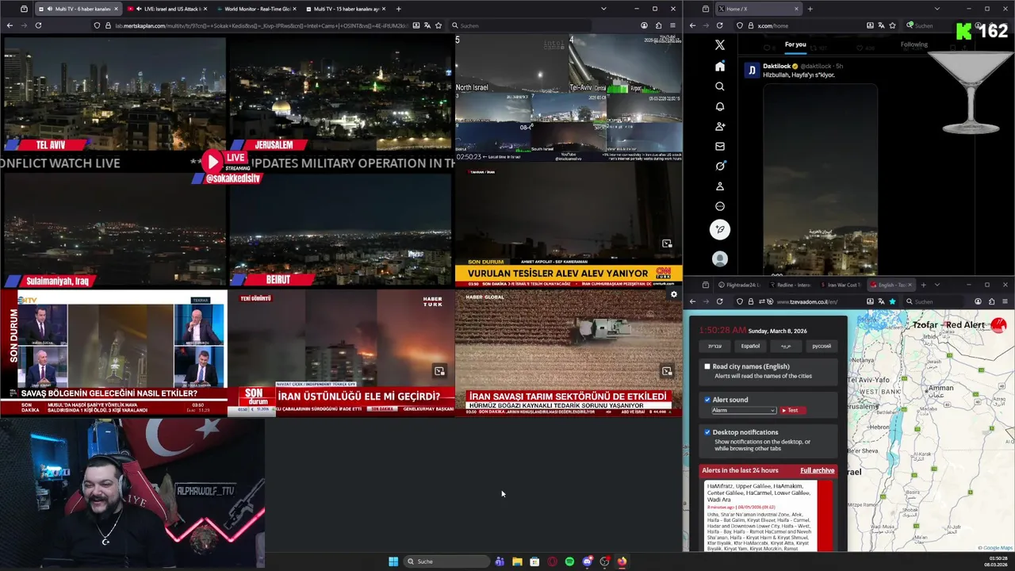Click the Beirut live cam tile

point(340,229)
